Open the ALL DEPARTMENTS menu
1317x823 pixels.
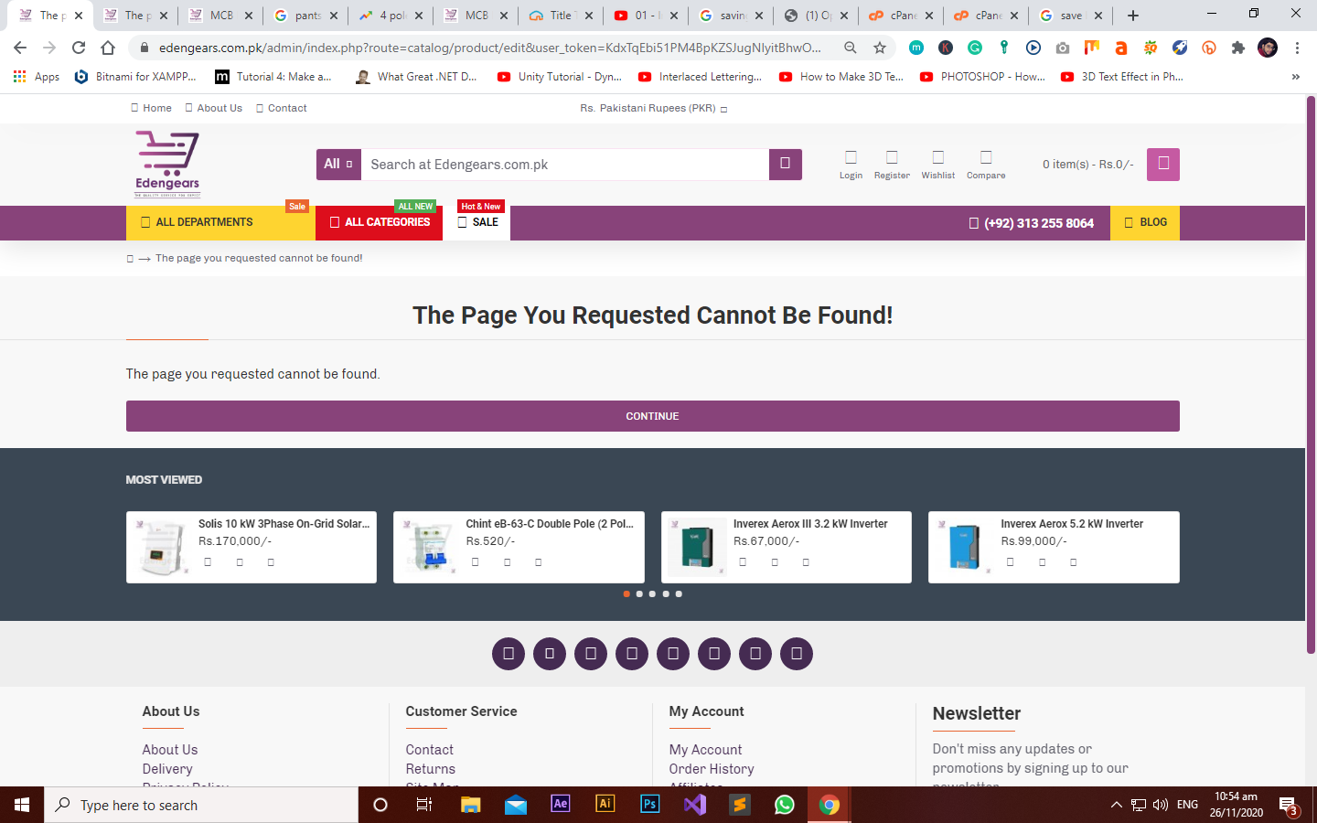click(x=220, y=222)
